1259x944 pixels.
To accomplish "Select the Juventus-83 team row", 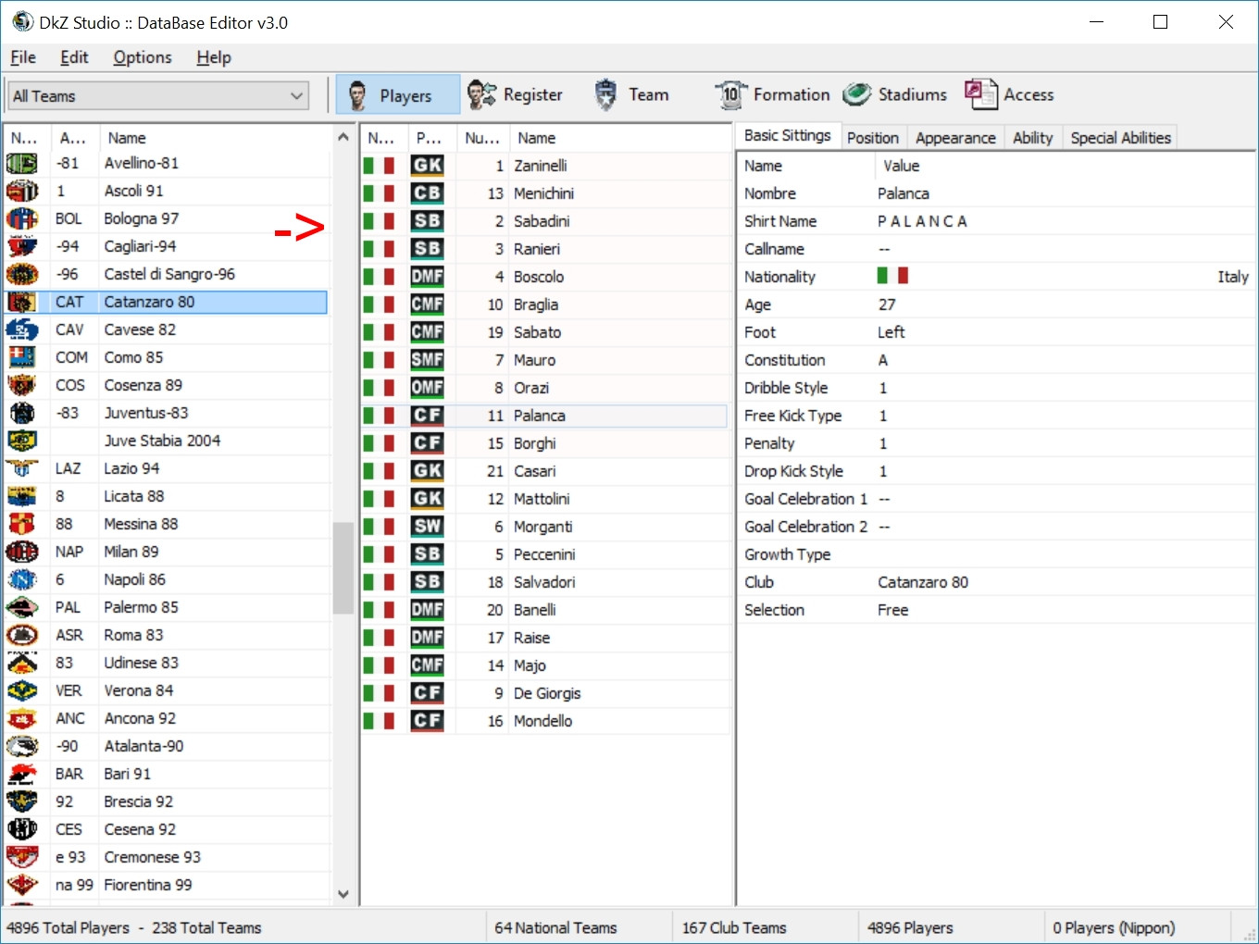I will [167, 414].
